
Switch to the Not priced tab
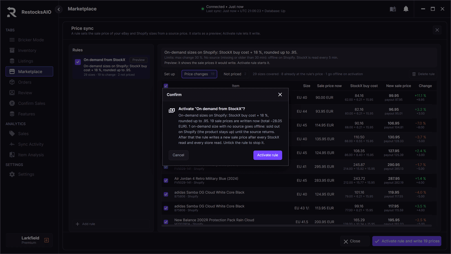pyautogui.click(x=235, y=74)
